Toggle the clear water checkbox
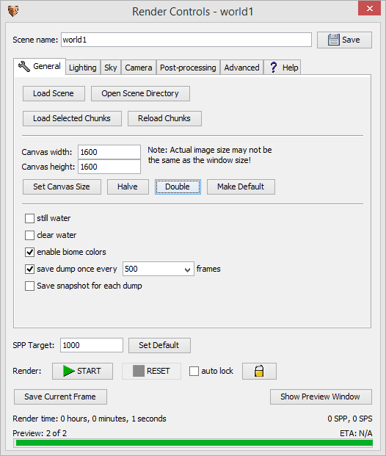The image size is (386, 456). (29, 235)
